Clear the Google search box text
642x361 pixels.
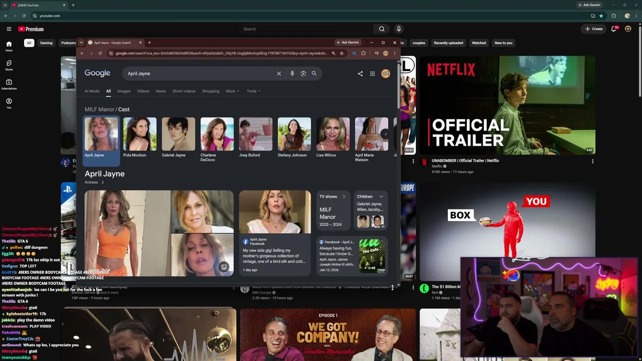[279, 74]
